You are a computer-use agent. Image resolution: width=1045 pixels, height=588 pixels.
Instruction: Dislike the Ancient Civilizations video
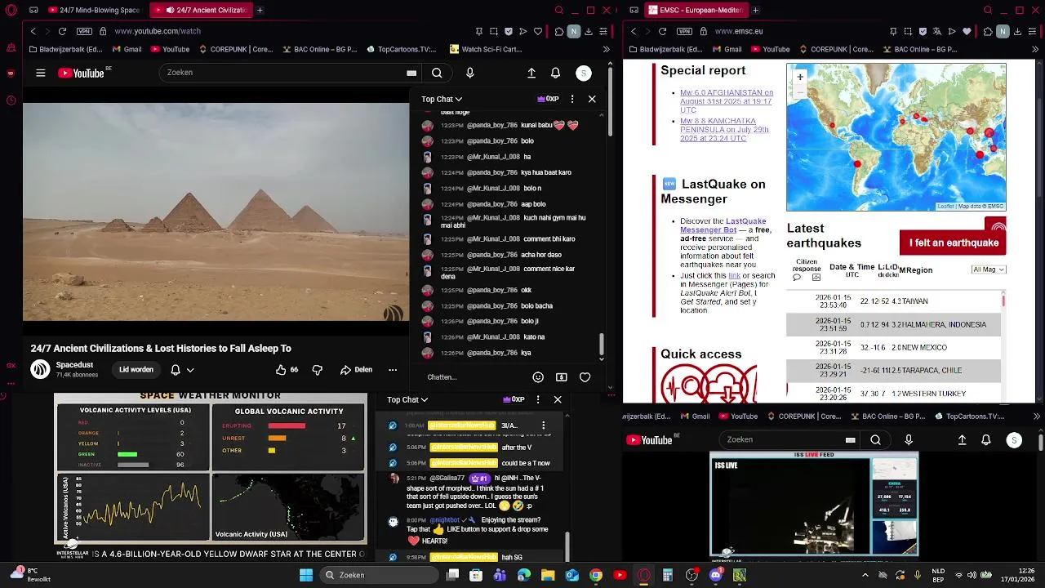coord(318,369)
